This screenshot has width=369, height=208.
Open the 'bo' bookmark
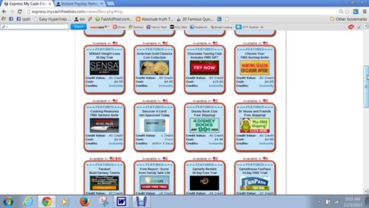pos(79,19)
